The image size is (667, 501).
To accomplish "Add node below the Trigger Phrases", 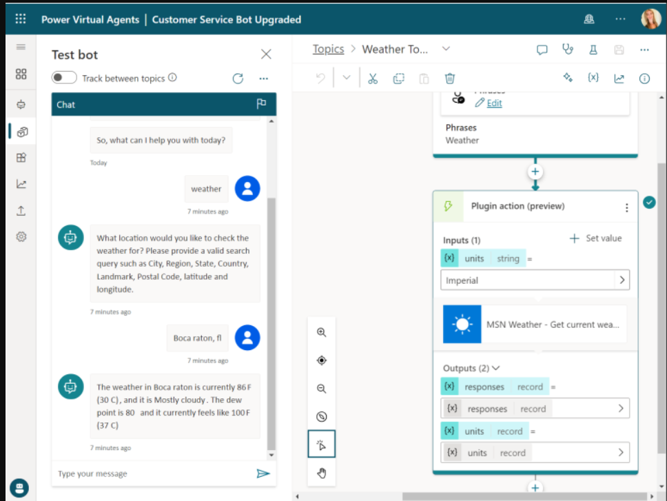I will (x=535, y=172).
